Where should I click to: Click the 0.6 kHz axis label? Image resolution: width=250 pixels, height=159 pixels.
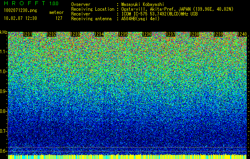point(3,151)
